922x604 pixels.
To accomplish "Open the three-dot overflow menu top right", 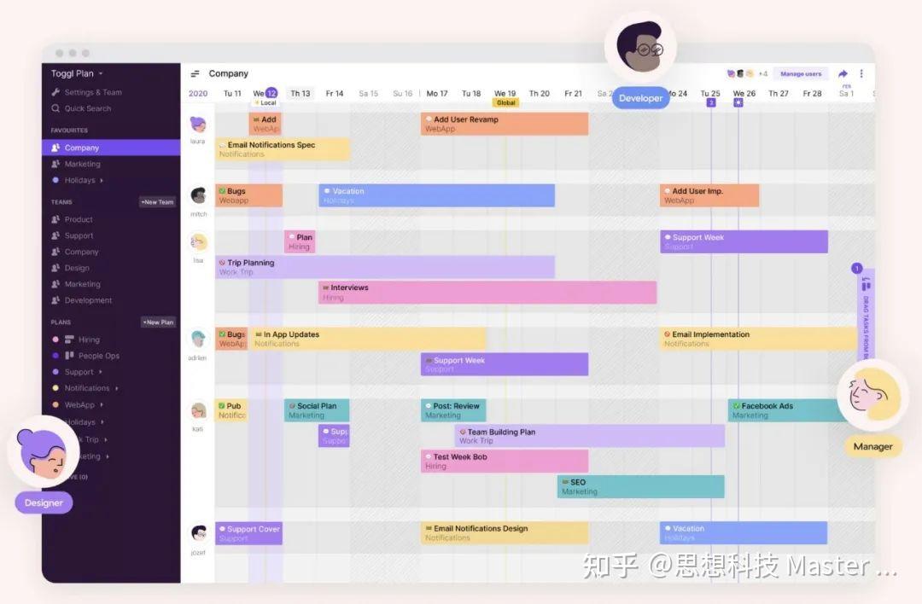I will (861, 73).
